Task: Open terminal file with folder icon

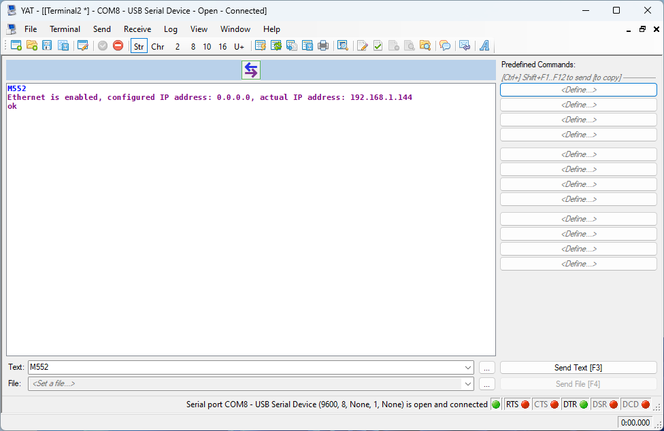Action: point(32,46)
